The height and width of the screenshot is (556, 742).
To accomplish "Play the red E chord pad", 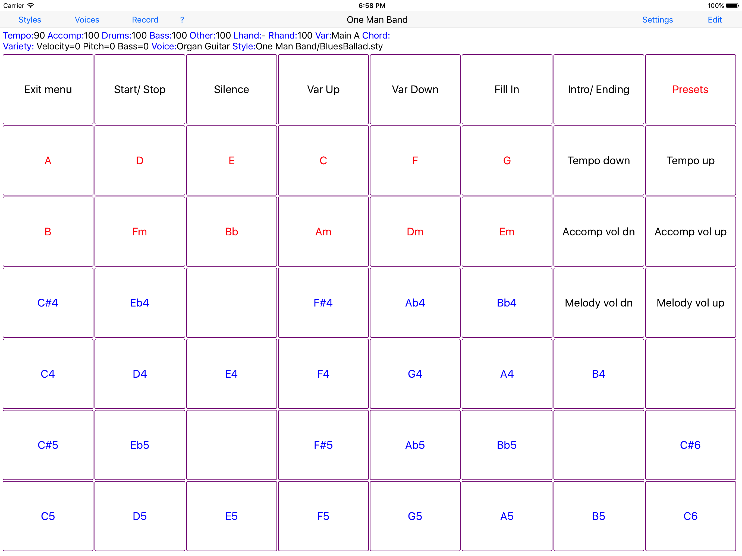I will pyautogui.click(x=231, y=161).
